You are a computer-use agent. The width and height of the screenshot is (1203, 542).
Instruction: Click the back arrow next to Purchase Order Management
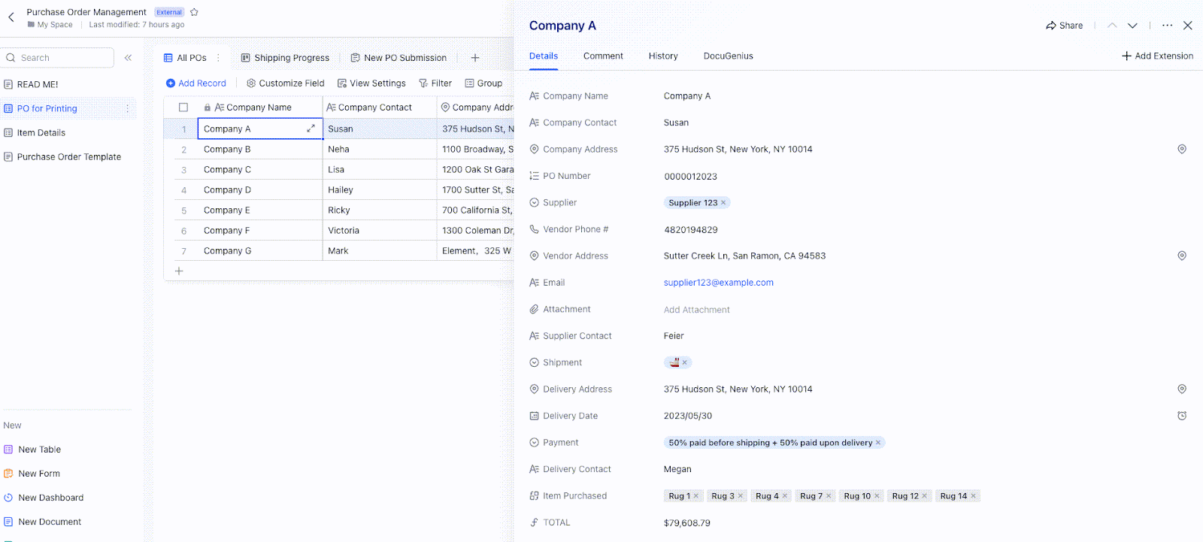(11, 17)
